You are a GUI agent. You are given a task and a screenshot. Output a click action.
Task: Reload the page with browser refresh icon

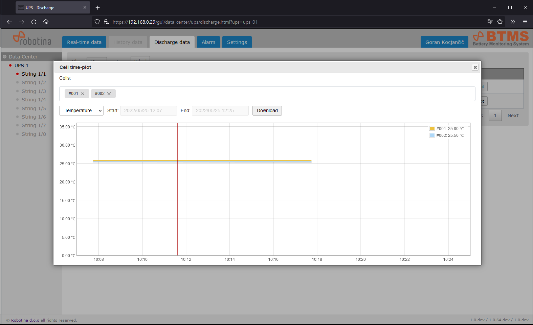pos(34,22)
